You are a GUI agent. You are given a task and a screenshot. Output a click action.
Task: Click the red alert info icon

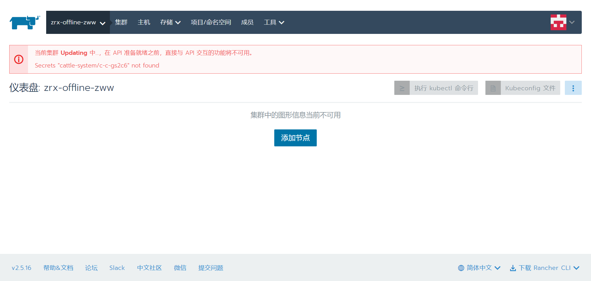click(19, 59)
